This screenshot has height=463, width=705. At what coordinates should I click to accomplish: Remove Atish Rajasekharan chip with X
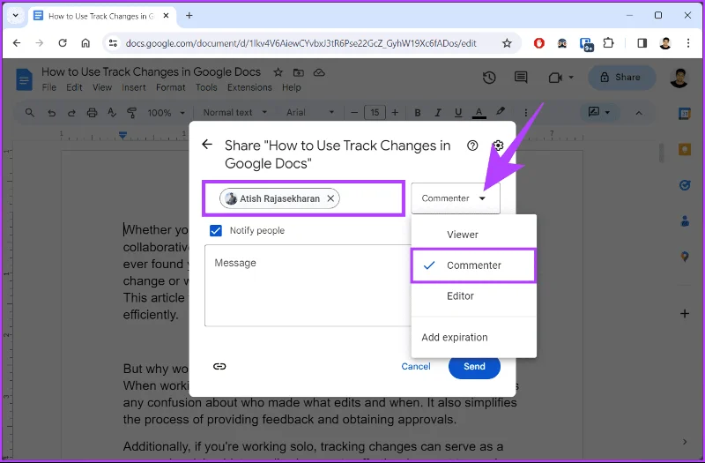click(330, 198)
